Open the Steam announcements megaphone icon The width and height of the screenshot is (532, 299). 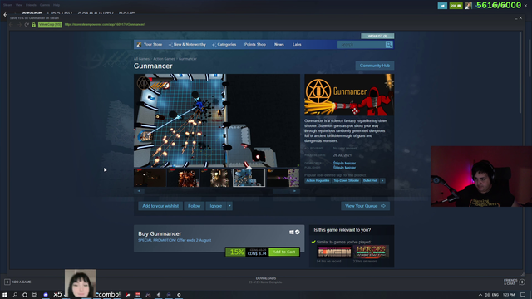(442, 6)
